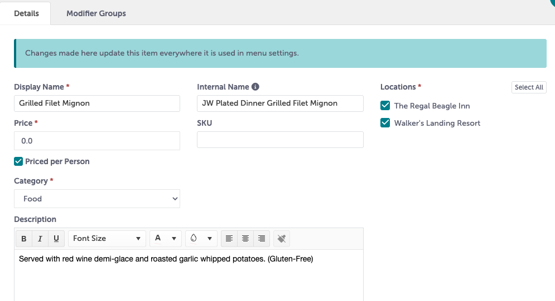Click into the Internal Name field
This screenshot has width=555, height=301.
pyautogui.click(x=280, y=103)
